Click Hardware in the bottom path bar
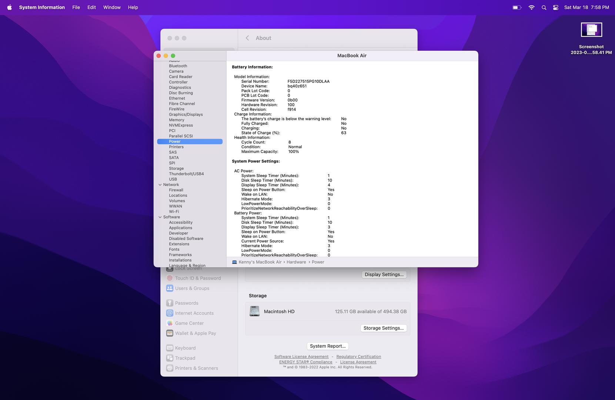The width and height of the screenshot is (615, 400). pyautogui.click(x=296, y=262)
